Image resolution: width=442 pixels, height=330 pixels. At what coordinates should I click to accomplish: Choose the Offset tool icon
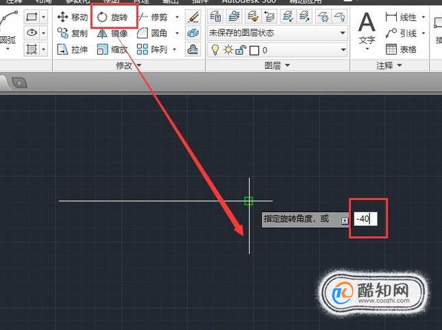pos(193,49)
